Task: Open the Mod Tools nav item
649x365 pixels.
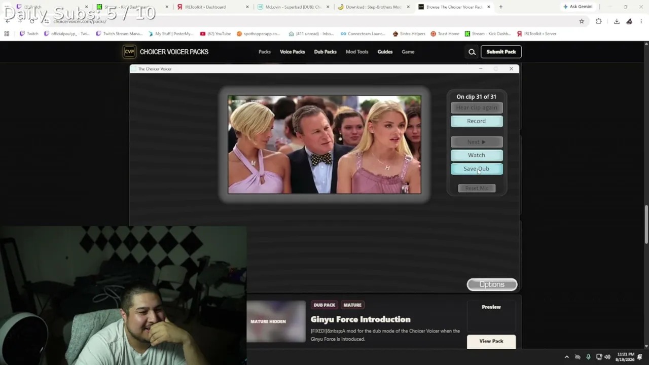Action: pyautogui.click(x=357, y=52)
